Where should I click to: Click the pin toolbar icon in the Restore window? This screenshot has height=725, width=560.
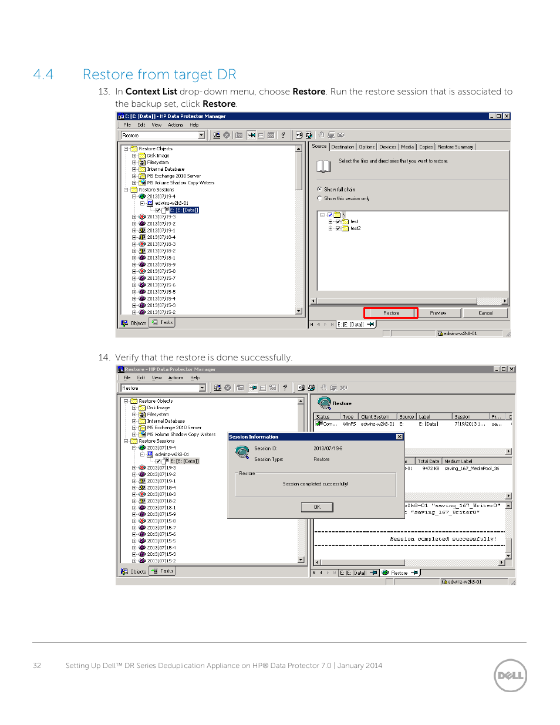[253, 387]
